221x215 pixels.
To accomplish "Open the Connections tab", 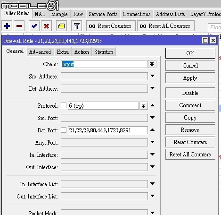I will (x=137, y=14).
